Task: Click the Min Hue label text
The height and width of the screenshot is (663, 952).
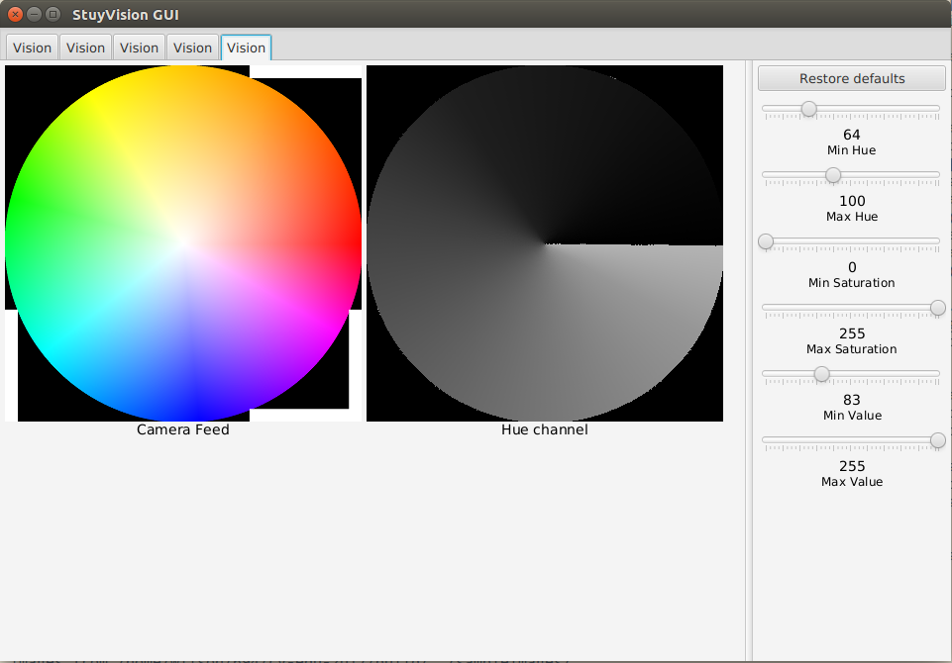Action: tap(851, 150)
